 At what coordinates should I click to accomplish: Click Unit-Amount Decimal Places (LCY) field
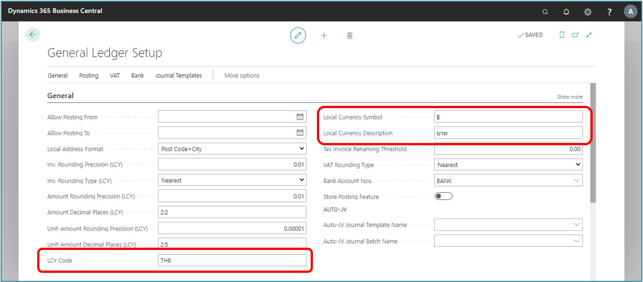coord(232,244)
